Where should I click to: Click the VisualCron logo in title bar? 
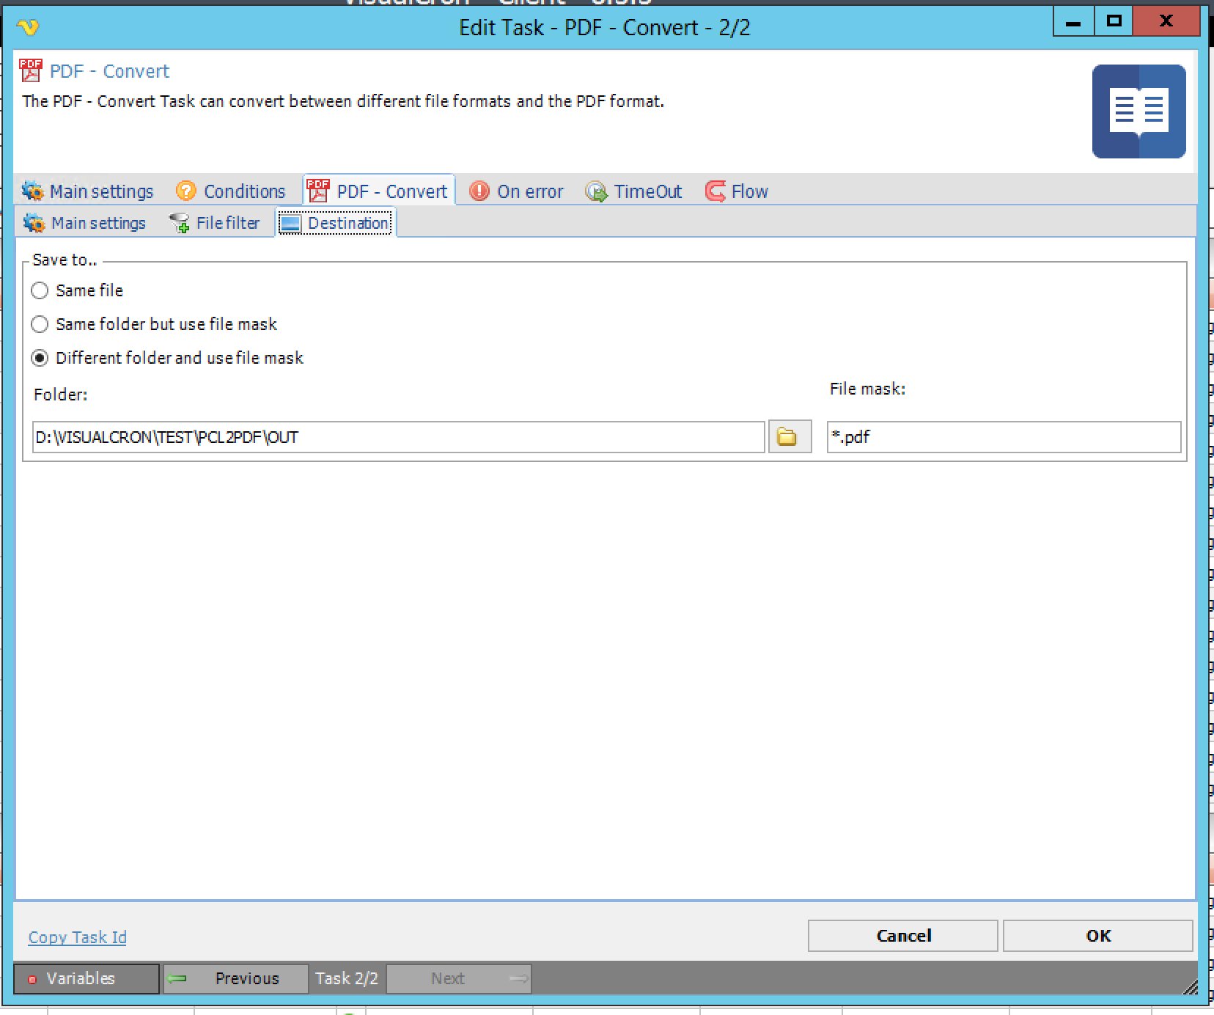(28, 28)
